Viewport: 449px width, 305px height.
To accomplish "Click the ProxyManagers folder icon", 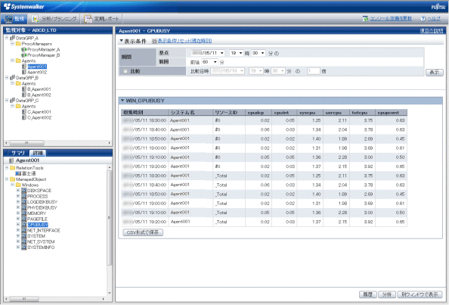I will click(x=18, y=44).
